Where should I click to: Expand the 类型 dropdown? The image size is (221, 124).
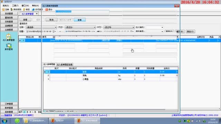click(95, 27)
